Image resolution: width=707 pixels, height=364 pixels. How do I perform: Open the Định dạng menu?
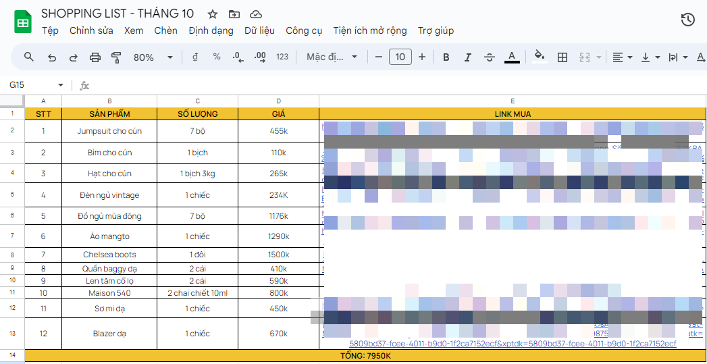[x=211, y=30]
